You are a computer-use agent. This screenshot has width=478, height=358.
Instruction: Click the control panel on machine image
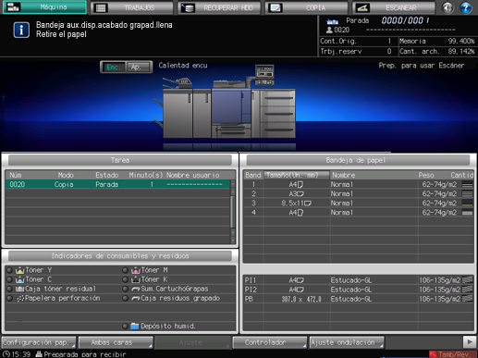click(x=264, y=75)
